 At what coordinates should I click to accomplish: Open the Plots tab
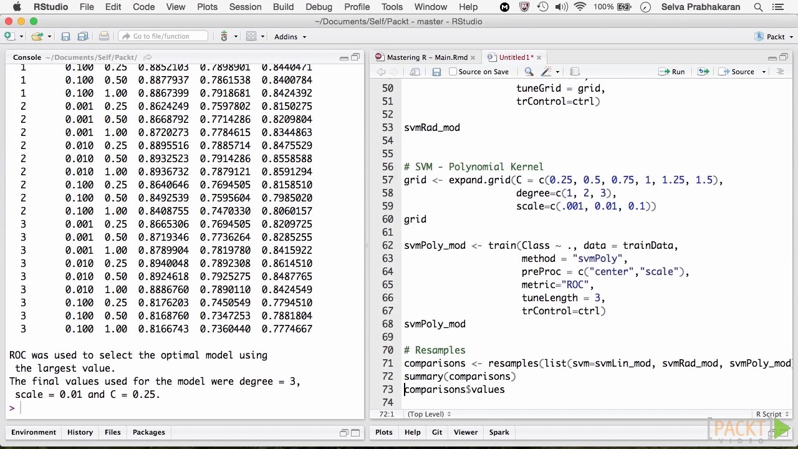coord(384,432)
